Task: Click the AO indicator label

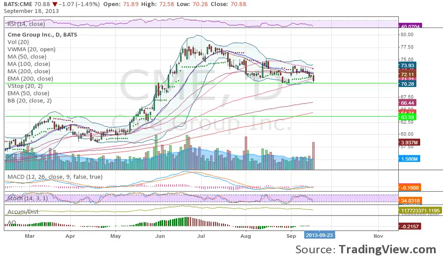Action: 12,223
